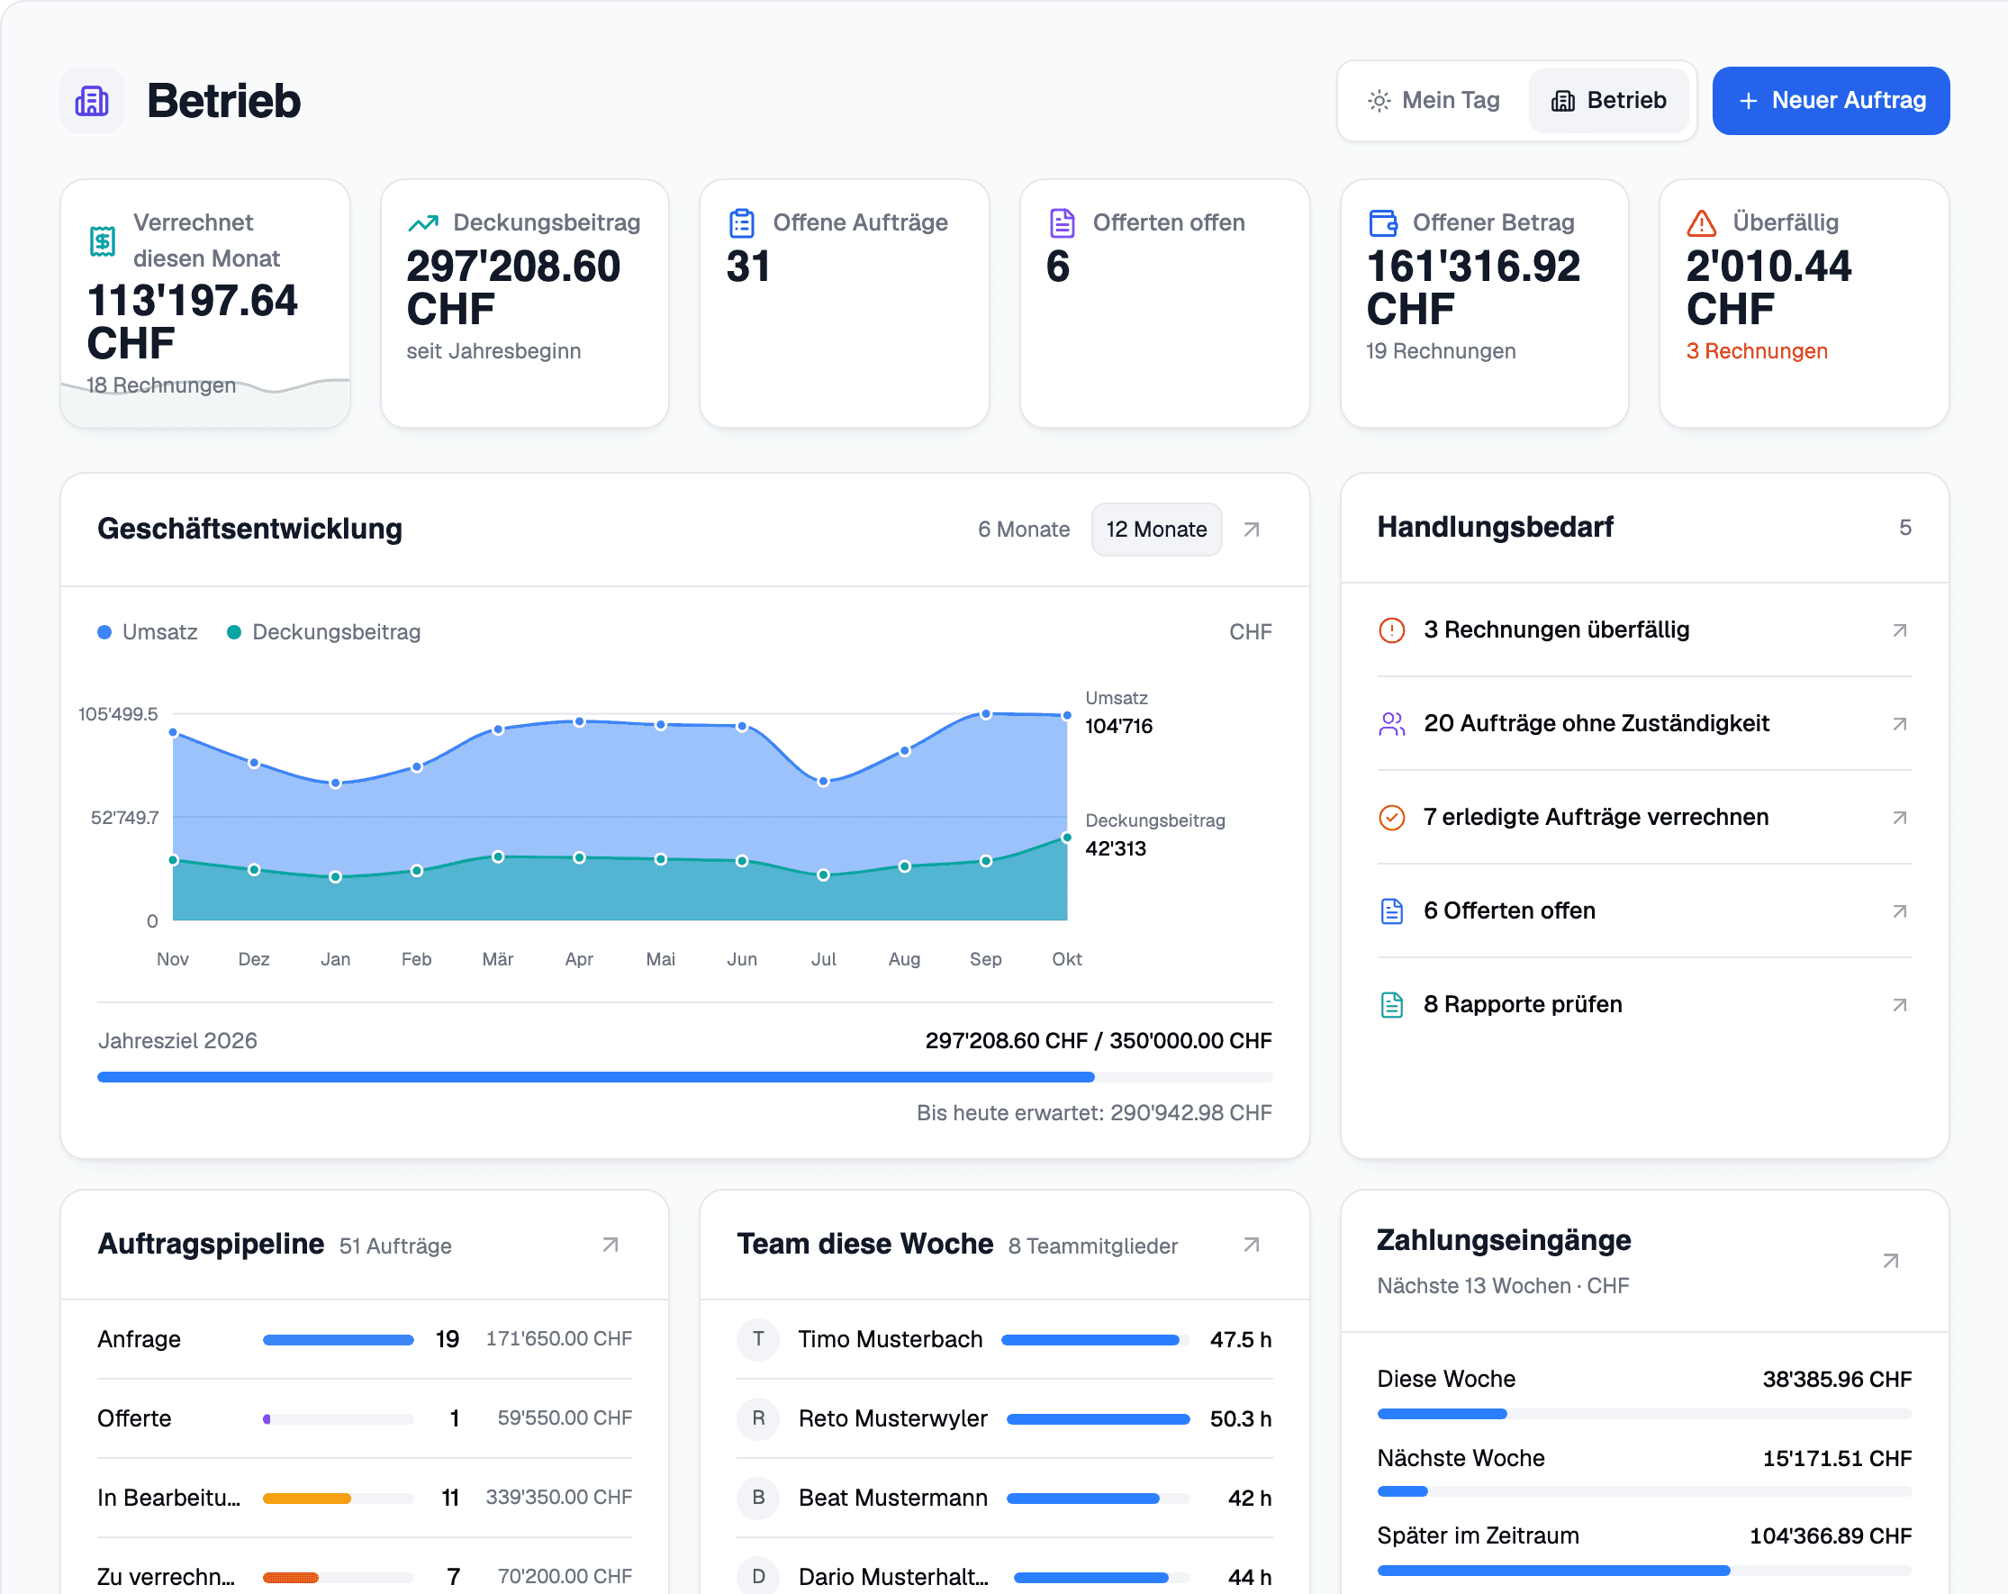Switch to the Mein Tag view
Image resolution: width=2008 pixels, height=1594 pixels.
1434,101
